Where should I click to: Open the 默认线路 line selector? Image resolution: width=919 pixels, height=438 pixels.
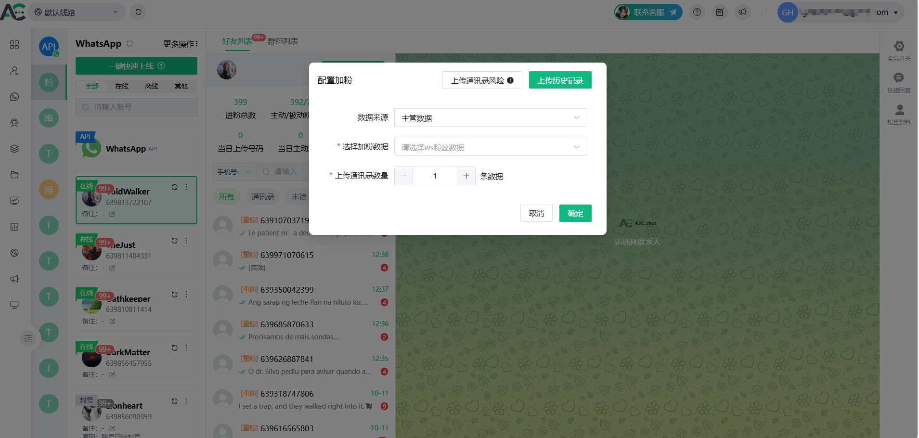[x=77, y=13]
